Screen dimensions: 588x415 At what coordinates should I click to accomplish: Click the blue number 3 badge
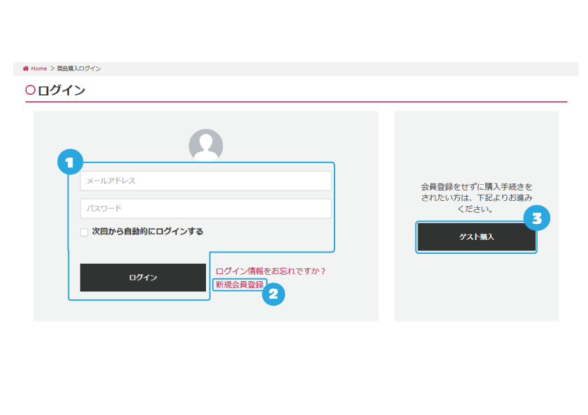536,218
